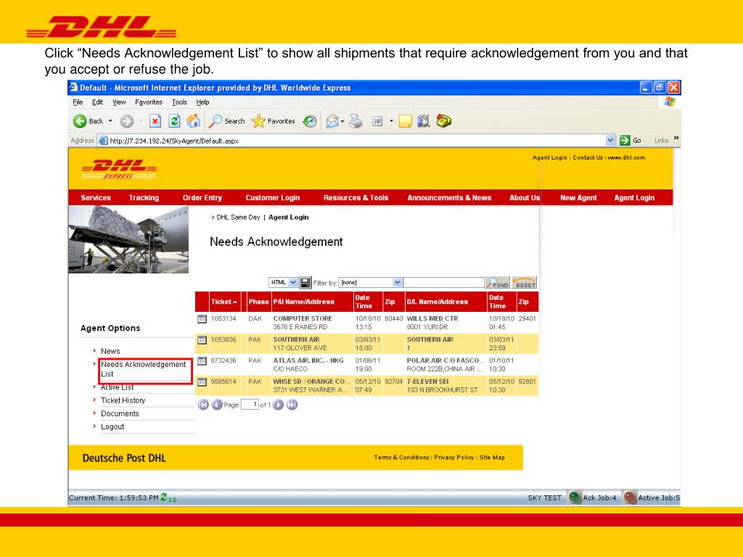Viewport: 743px width, 557px height.
Task: Expand the Links toolbar chevron
Action: pos(676,139)
